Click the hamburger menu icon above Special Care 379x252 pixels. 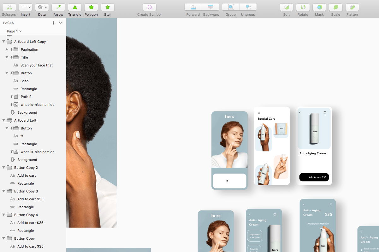tap(259, 113)
